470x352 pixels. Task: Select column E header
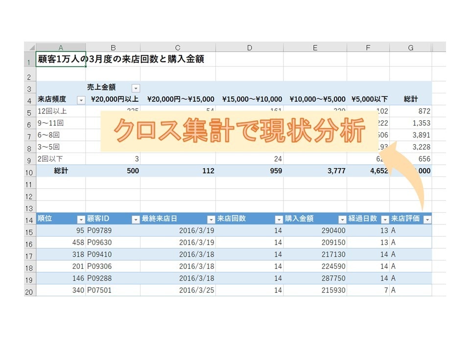pyautogui.click(x=315, y=47)
